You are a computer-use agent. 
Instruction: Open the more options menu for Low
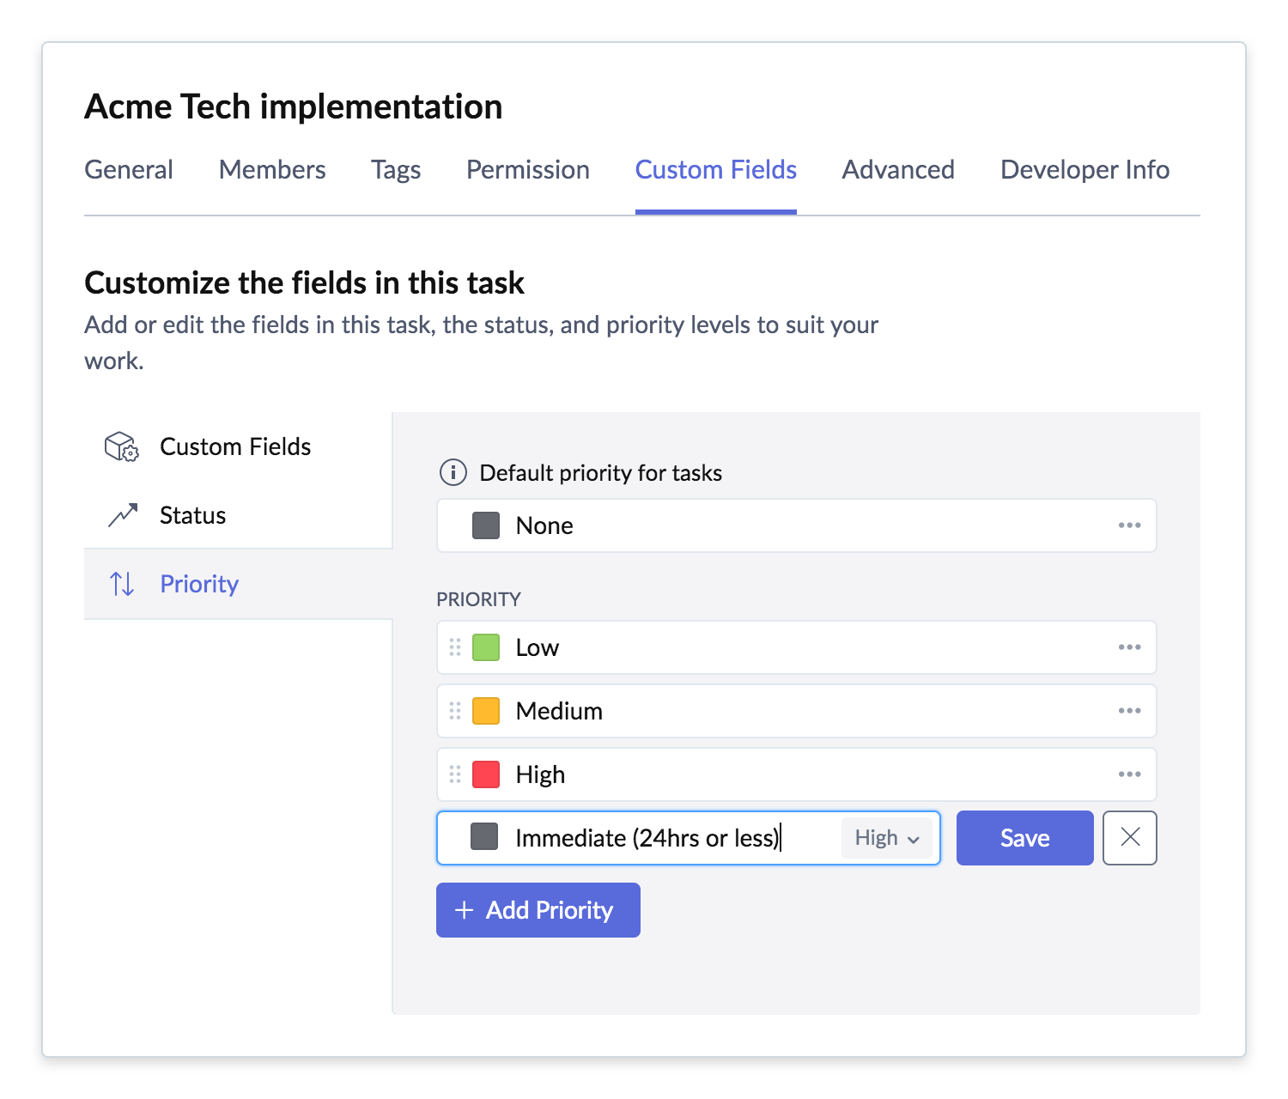click(1129, 647)
